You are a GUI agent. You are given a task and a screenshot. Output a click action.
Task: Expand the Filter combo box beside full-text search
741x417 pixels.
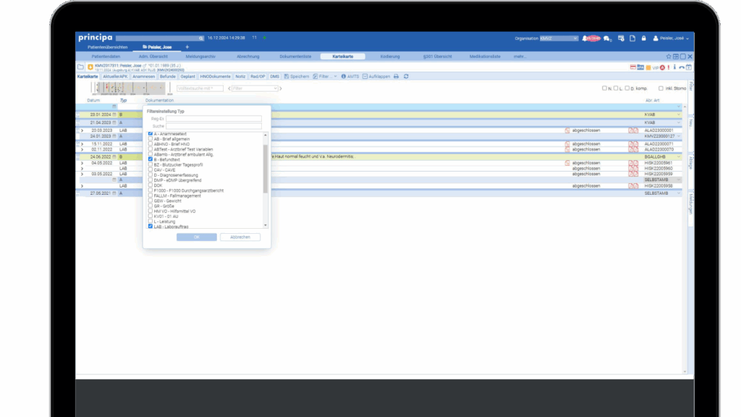(275, 88)
